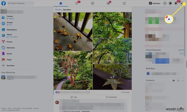Click the Search Facebook field
Screen dimensions: 187x112
tap(21, 3)
